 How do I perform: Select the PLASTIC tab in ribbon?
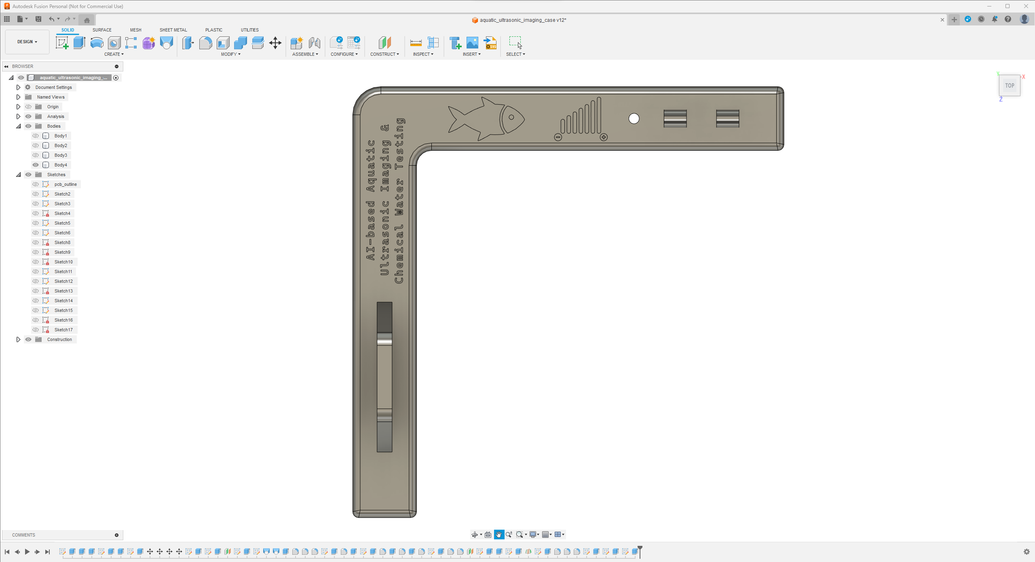[x=213, y=30]
